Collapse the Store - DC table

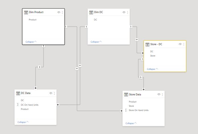coord(153,69)
